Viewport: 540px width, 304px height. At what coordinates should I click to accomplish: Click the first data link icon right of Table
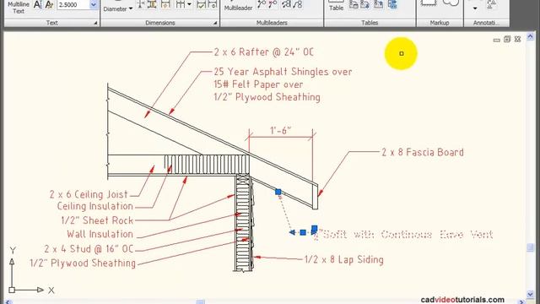tap(354, 4)
